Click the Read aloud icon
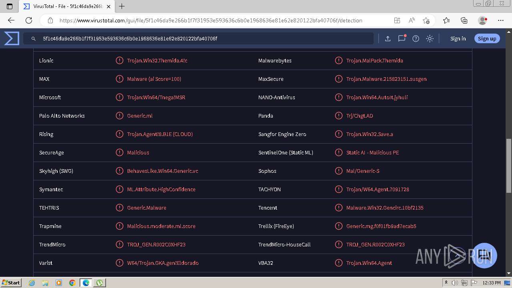 tap(412, 20)
